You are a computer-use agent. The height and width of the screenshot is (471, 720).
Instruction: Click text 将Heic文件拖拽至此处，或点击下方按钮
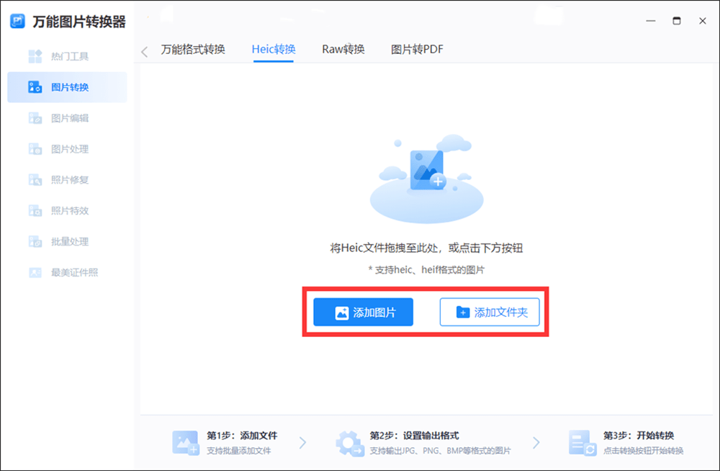[x=426, y=248]
